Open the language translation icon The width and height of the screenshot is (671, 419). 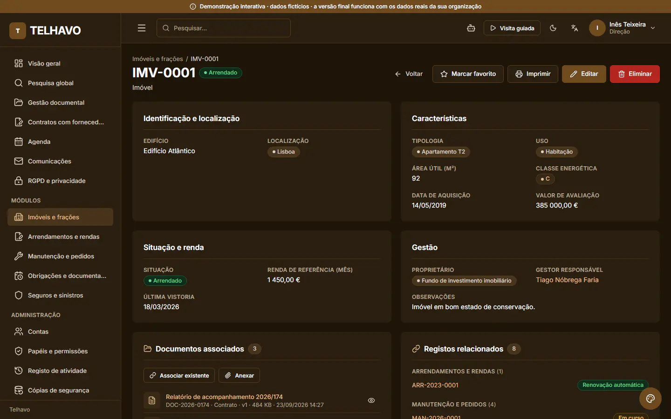(575, 28)
